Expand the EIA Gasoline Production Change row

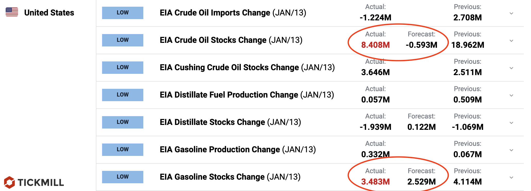(x=511, y=150)
